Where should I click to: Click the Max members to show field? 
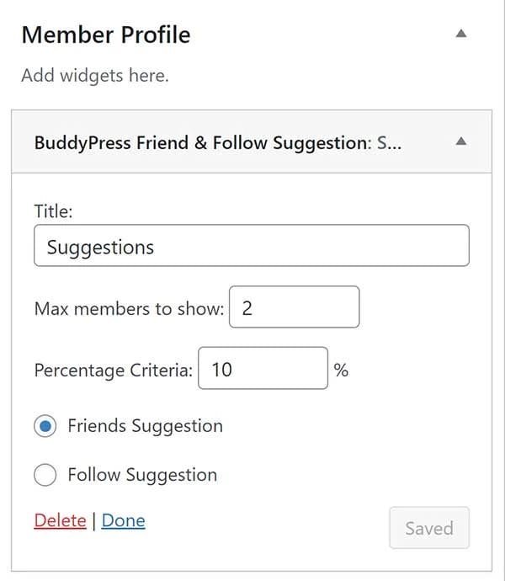(x=294, y=307)
